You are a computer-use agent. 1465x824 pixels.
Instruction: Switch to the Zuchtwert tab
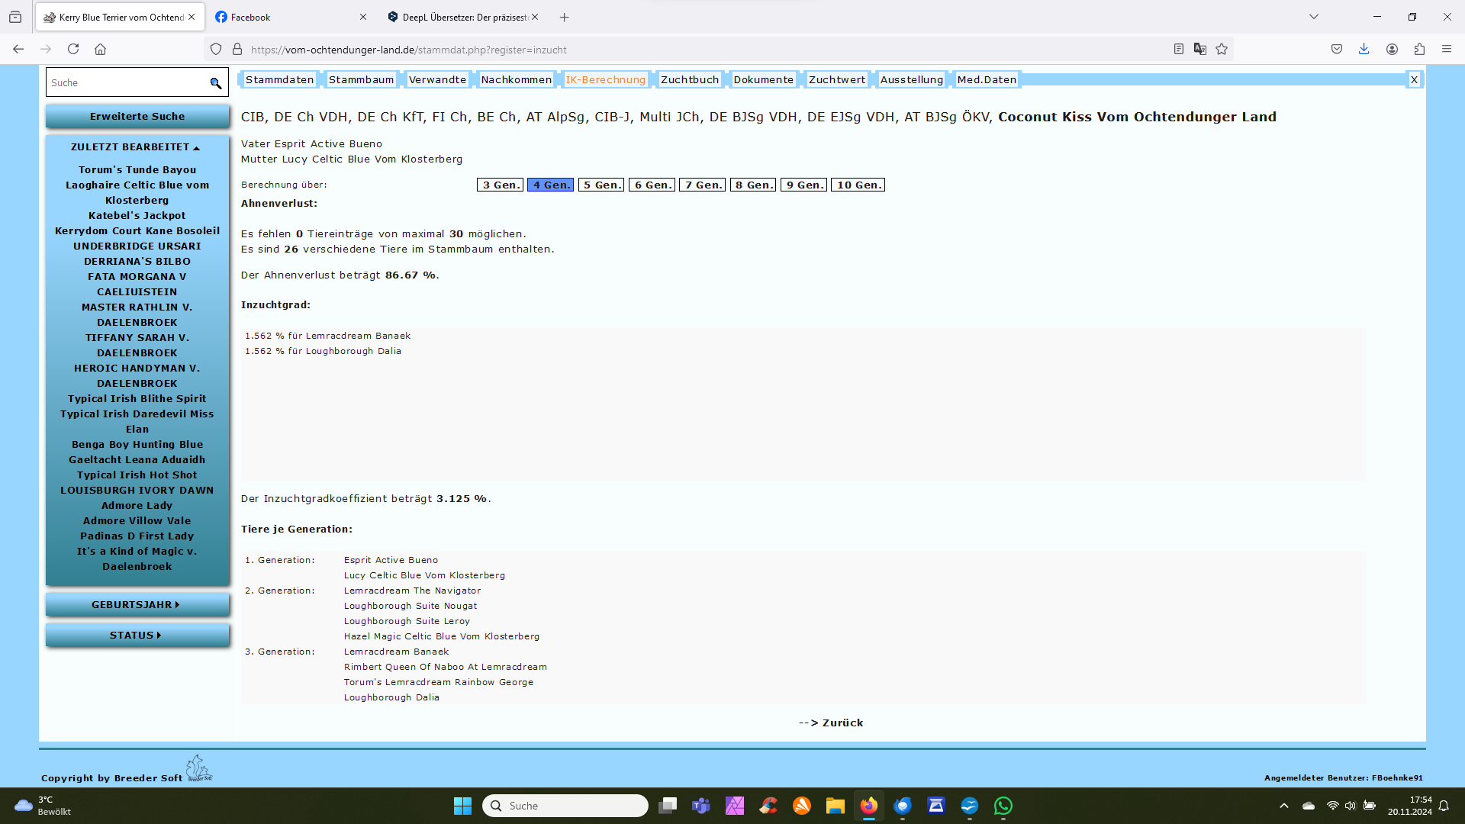pyautogui.click(x=837, y=79)
